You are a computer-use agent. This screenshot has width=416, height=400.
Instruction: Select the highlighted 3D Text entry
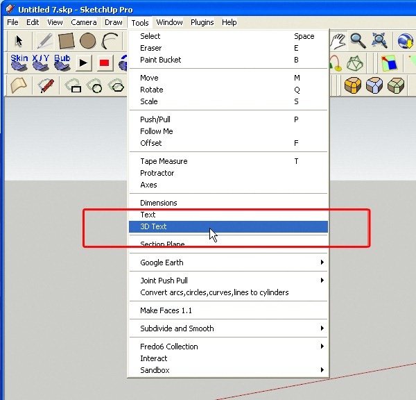pos(228,226)
